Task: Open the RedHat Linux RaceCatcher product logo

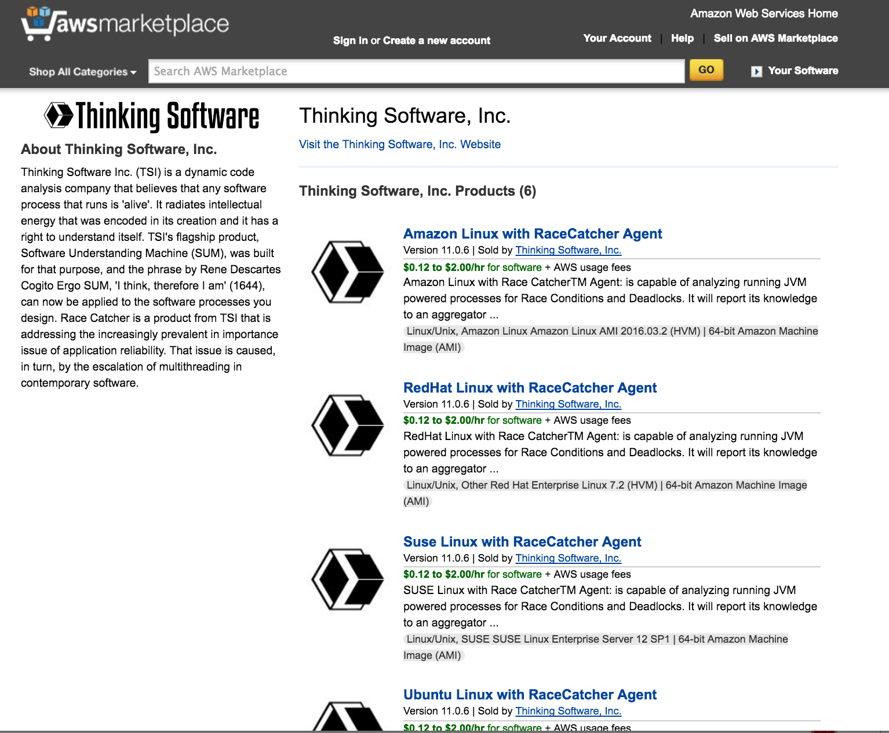Action: point(348,426)
